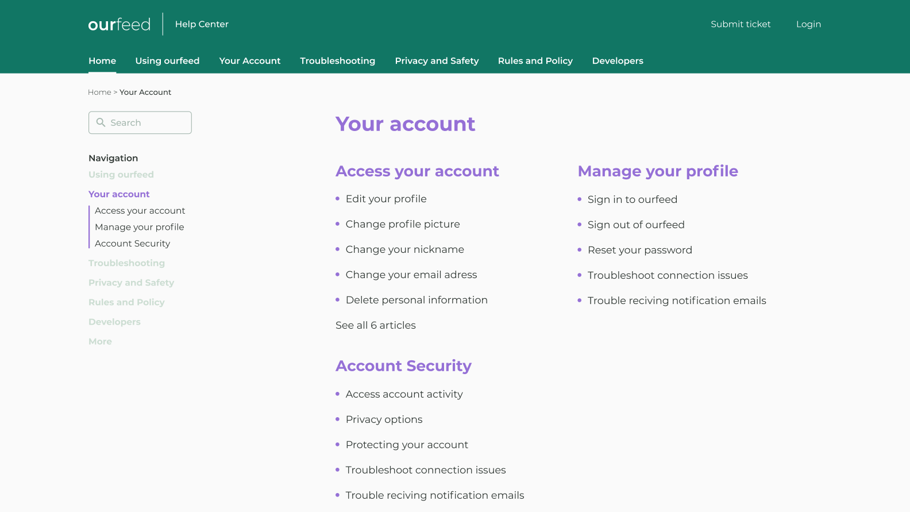910x512 pixels.
Task: Click the search magnifier icon
Action: point(101,122)
